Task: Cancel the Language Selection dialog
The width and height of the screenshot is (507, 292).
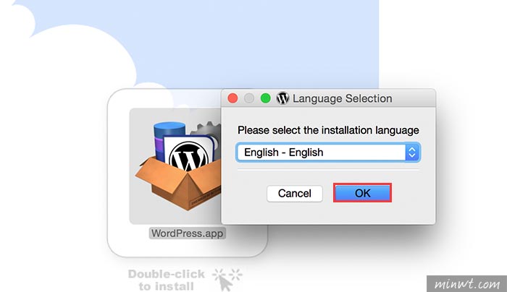Action: [x=294, y=193]
